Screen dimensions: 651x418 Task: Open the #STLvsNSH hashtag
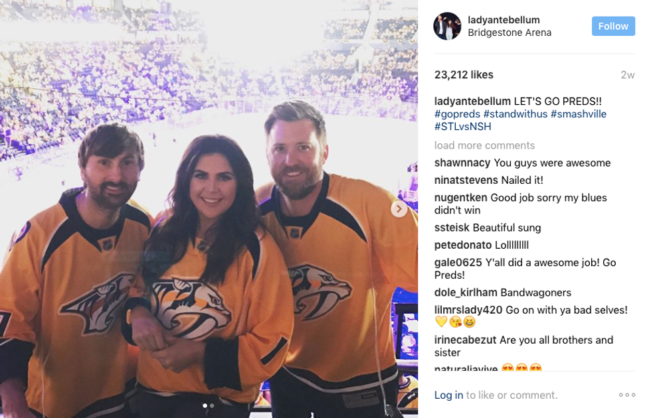pos(462,127)
